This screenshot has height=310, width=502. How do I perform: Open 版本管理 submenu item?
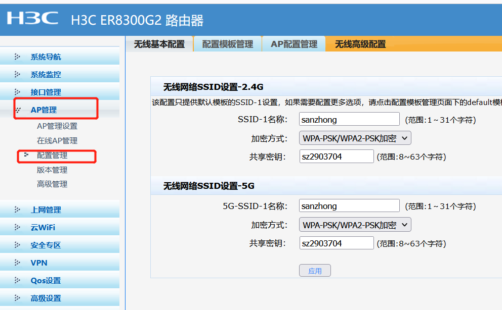[x=52, y=170]
